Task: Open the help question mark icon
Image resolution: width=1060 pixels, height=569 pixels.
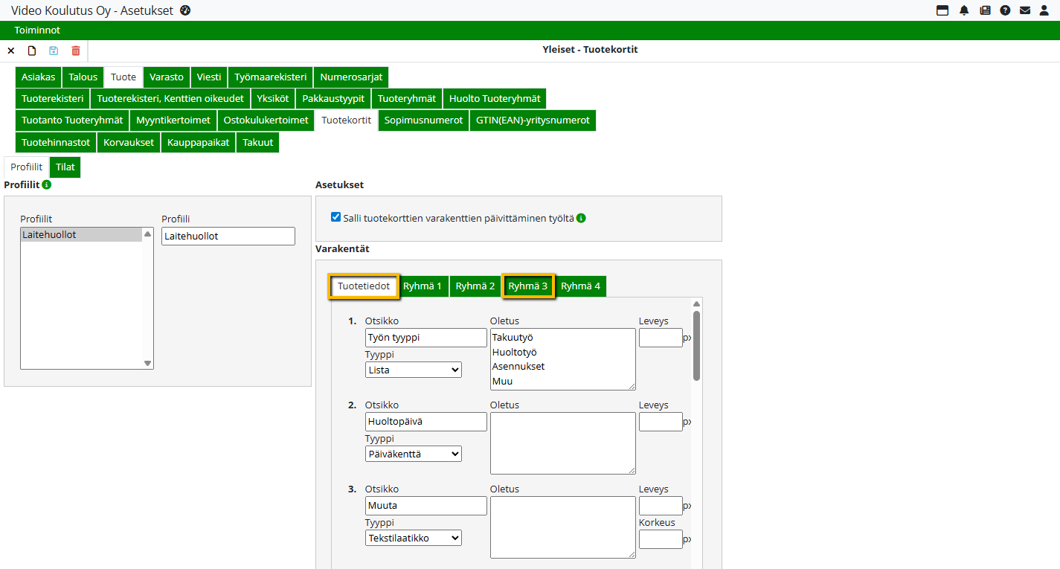Action: click(x=1005, y=10)
